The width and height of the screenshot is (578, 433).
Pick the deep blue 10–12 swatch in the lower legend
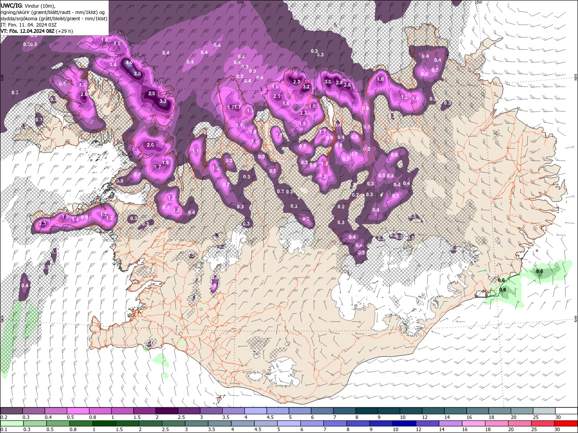pyautogui.click(x=403, y=424)
